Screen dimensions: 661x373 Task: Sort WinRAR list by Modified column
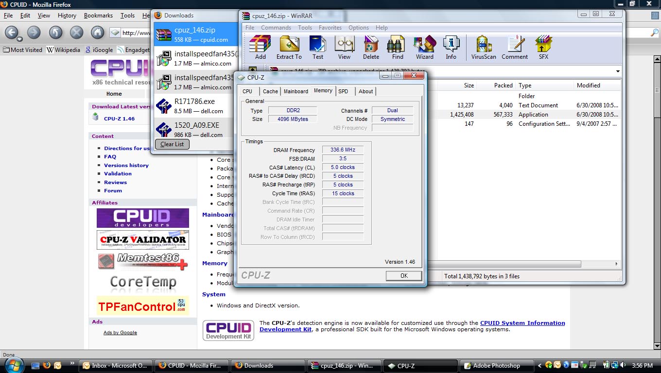(597, 85)
